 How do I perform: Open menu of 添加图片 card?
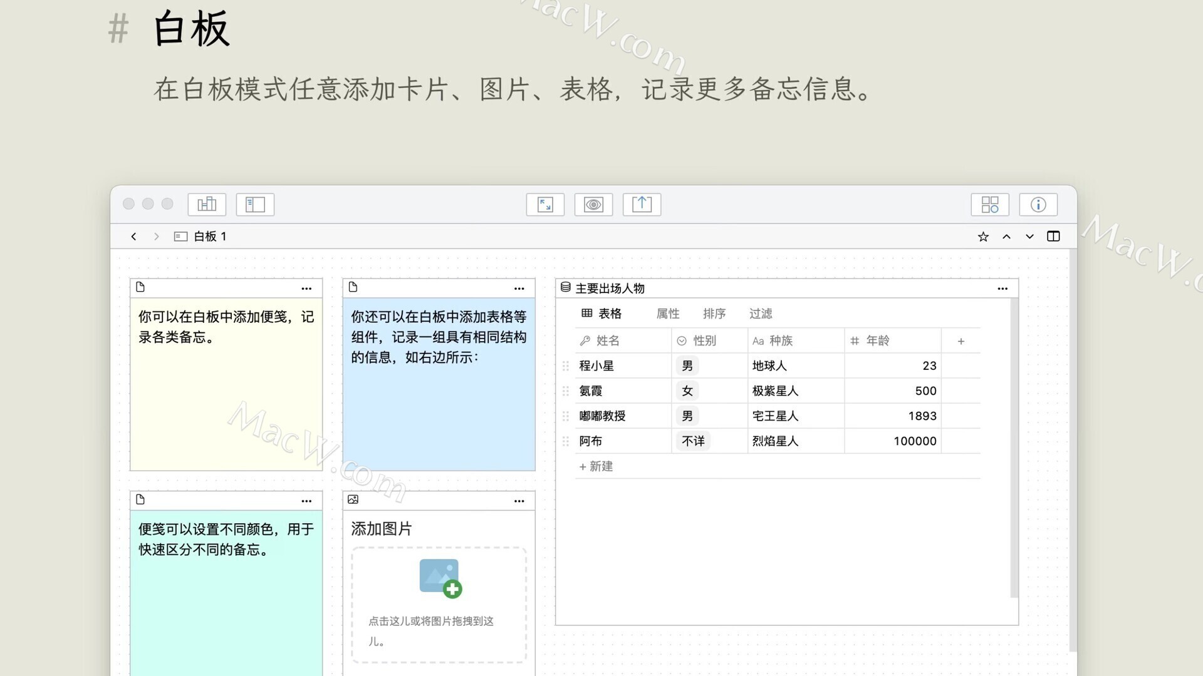(x=519, y=501)
